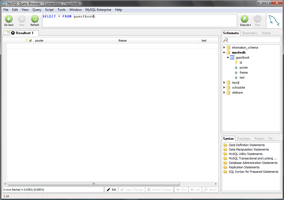284x200 pixels.
Task: Select the guestbook table icon
Action: point(232,57)
